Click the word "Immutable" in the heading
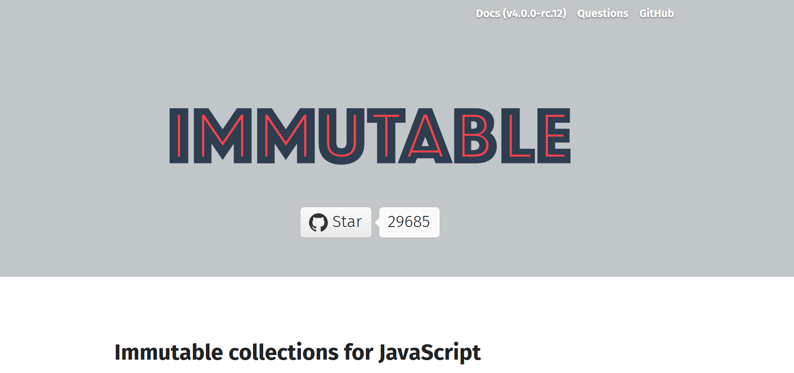Image resolution: width=794 pixels, height=373 pixels. (x=169, y=353)
